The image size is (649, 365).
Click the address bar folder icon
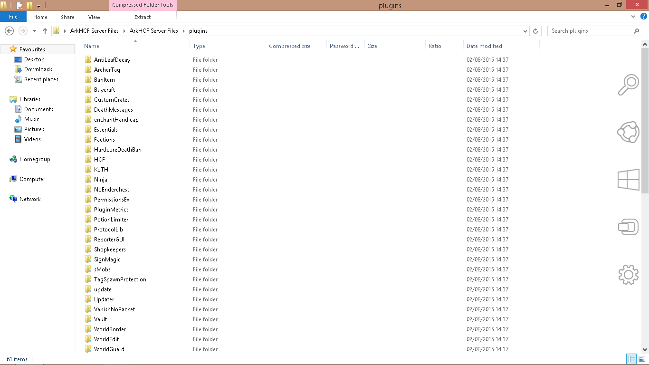(x=57, y=31)
